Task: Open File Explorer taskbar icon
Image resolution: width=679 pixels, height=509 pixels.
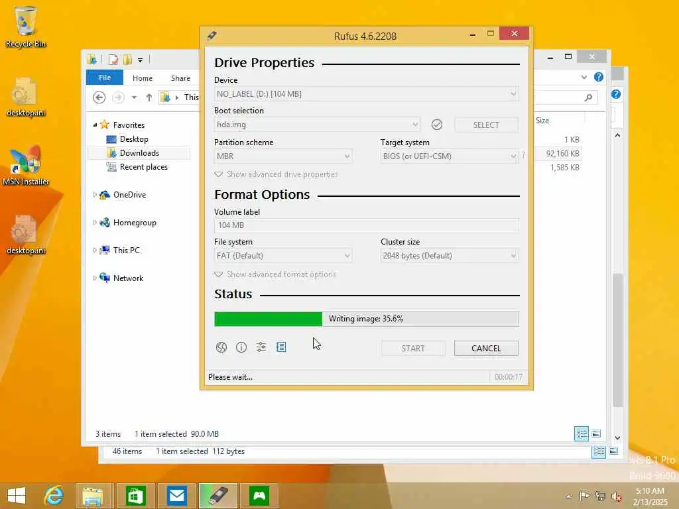Action: pos(93,496)
